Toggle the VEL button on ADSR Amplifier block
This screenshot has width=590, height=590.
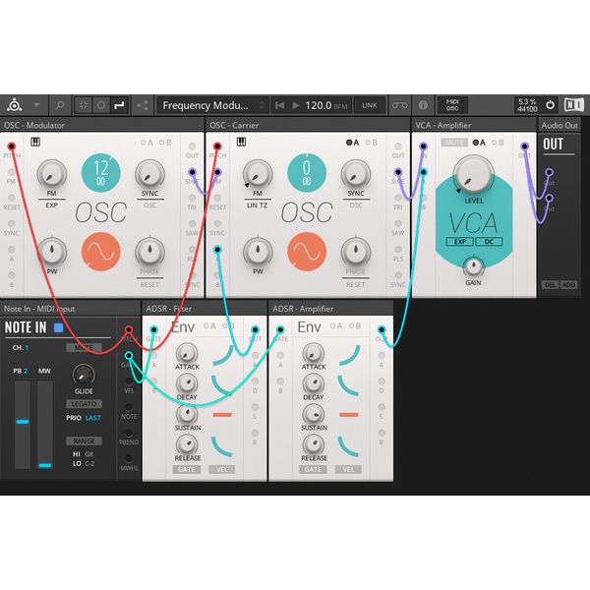tap(348, 470)
